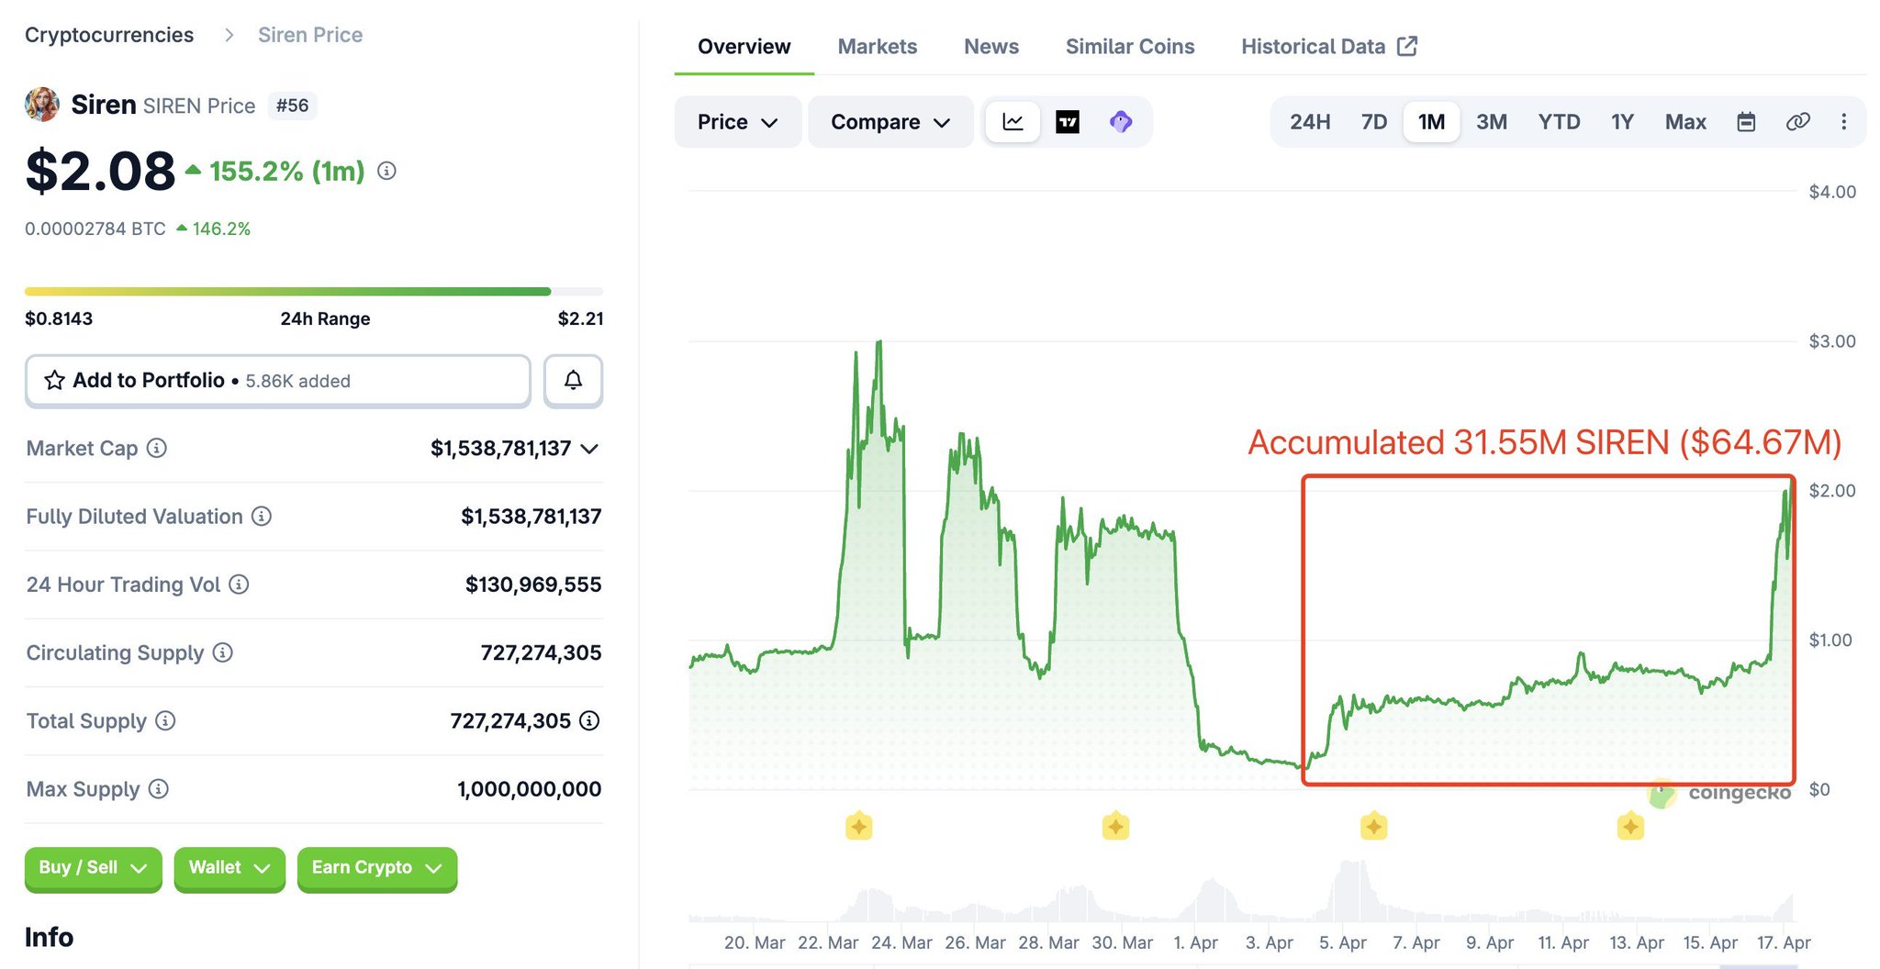Open the Price dropdown
Screen dimensions: 1880x969
737,122
